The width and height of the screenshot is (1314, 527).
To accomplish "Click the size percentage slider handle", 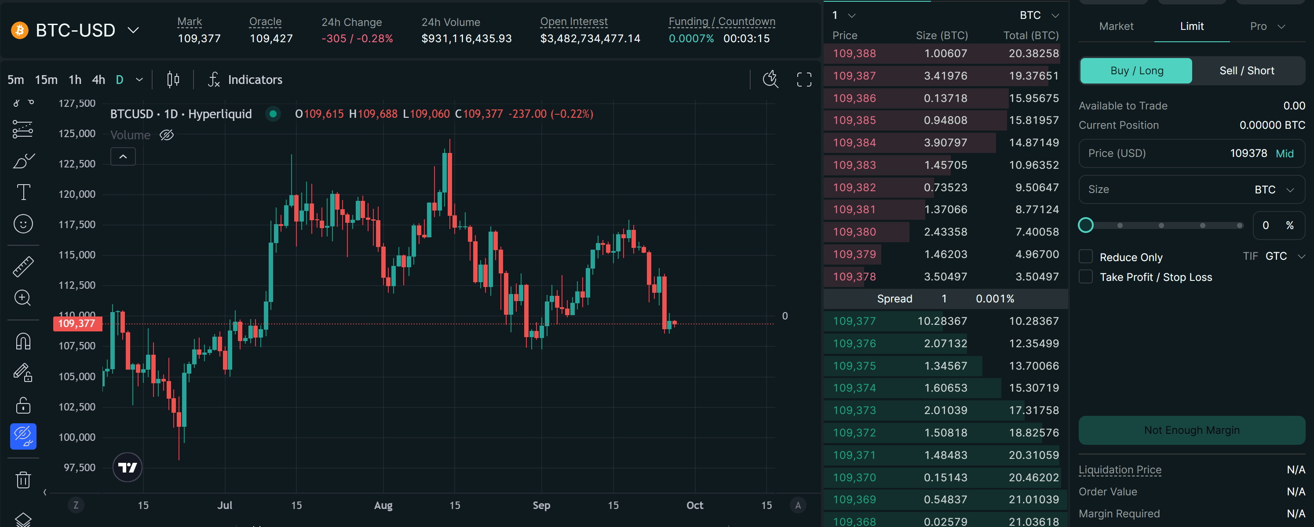I will click(x=1085, y=225).
